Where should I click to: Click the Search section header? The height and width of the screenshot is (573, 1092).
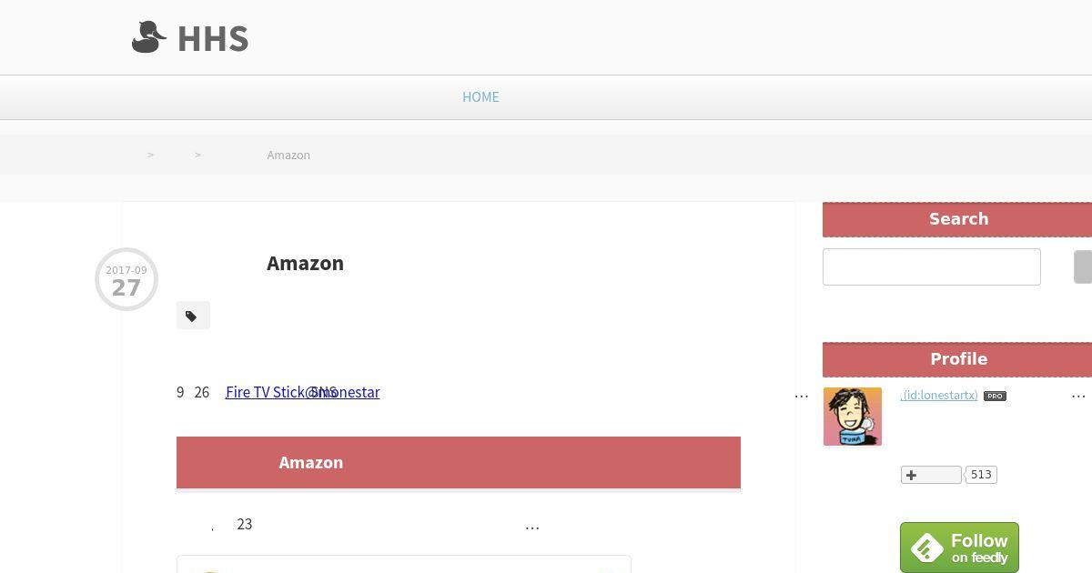click(957, 219)
